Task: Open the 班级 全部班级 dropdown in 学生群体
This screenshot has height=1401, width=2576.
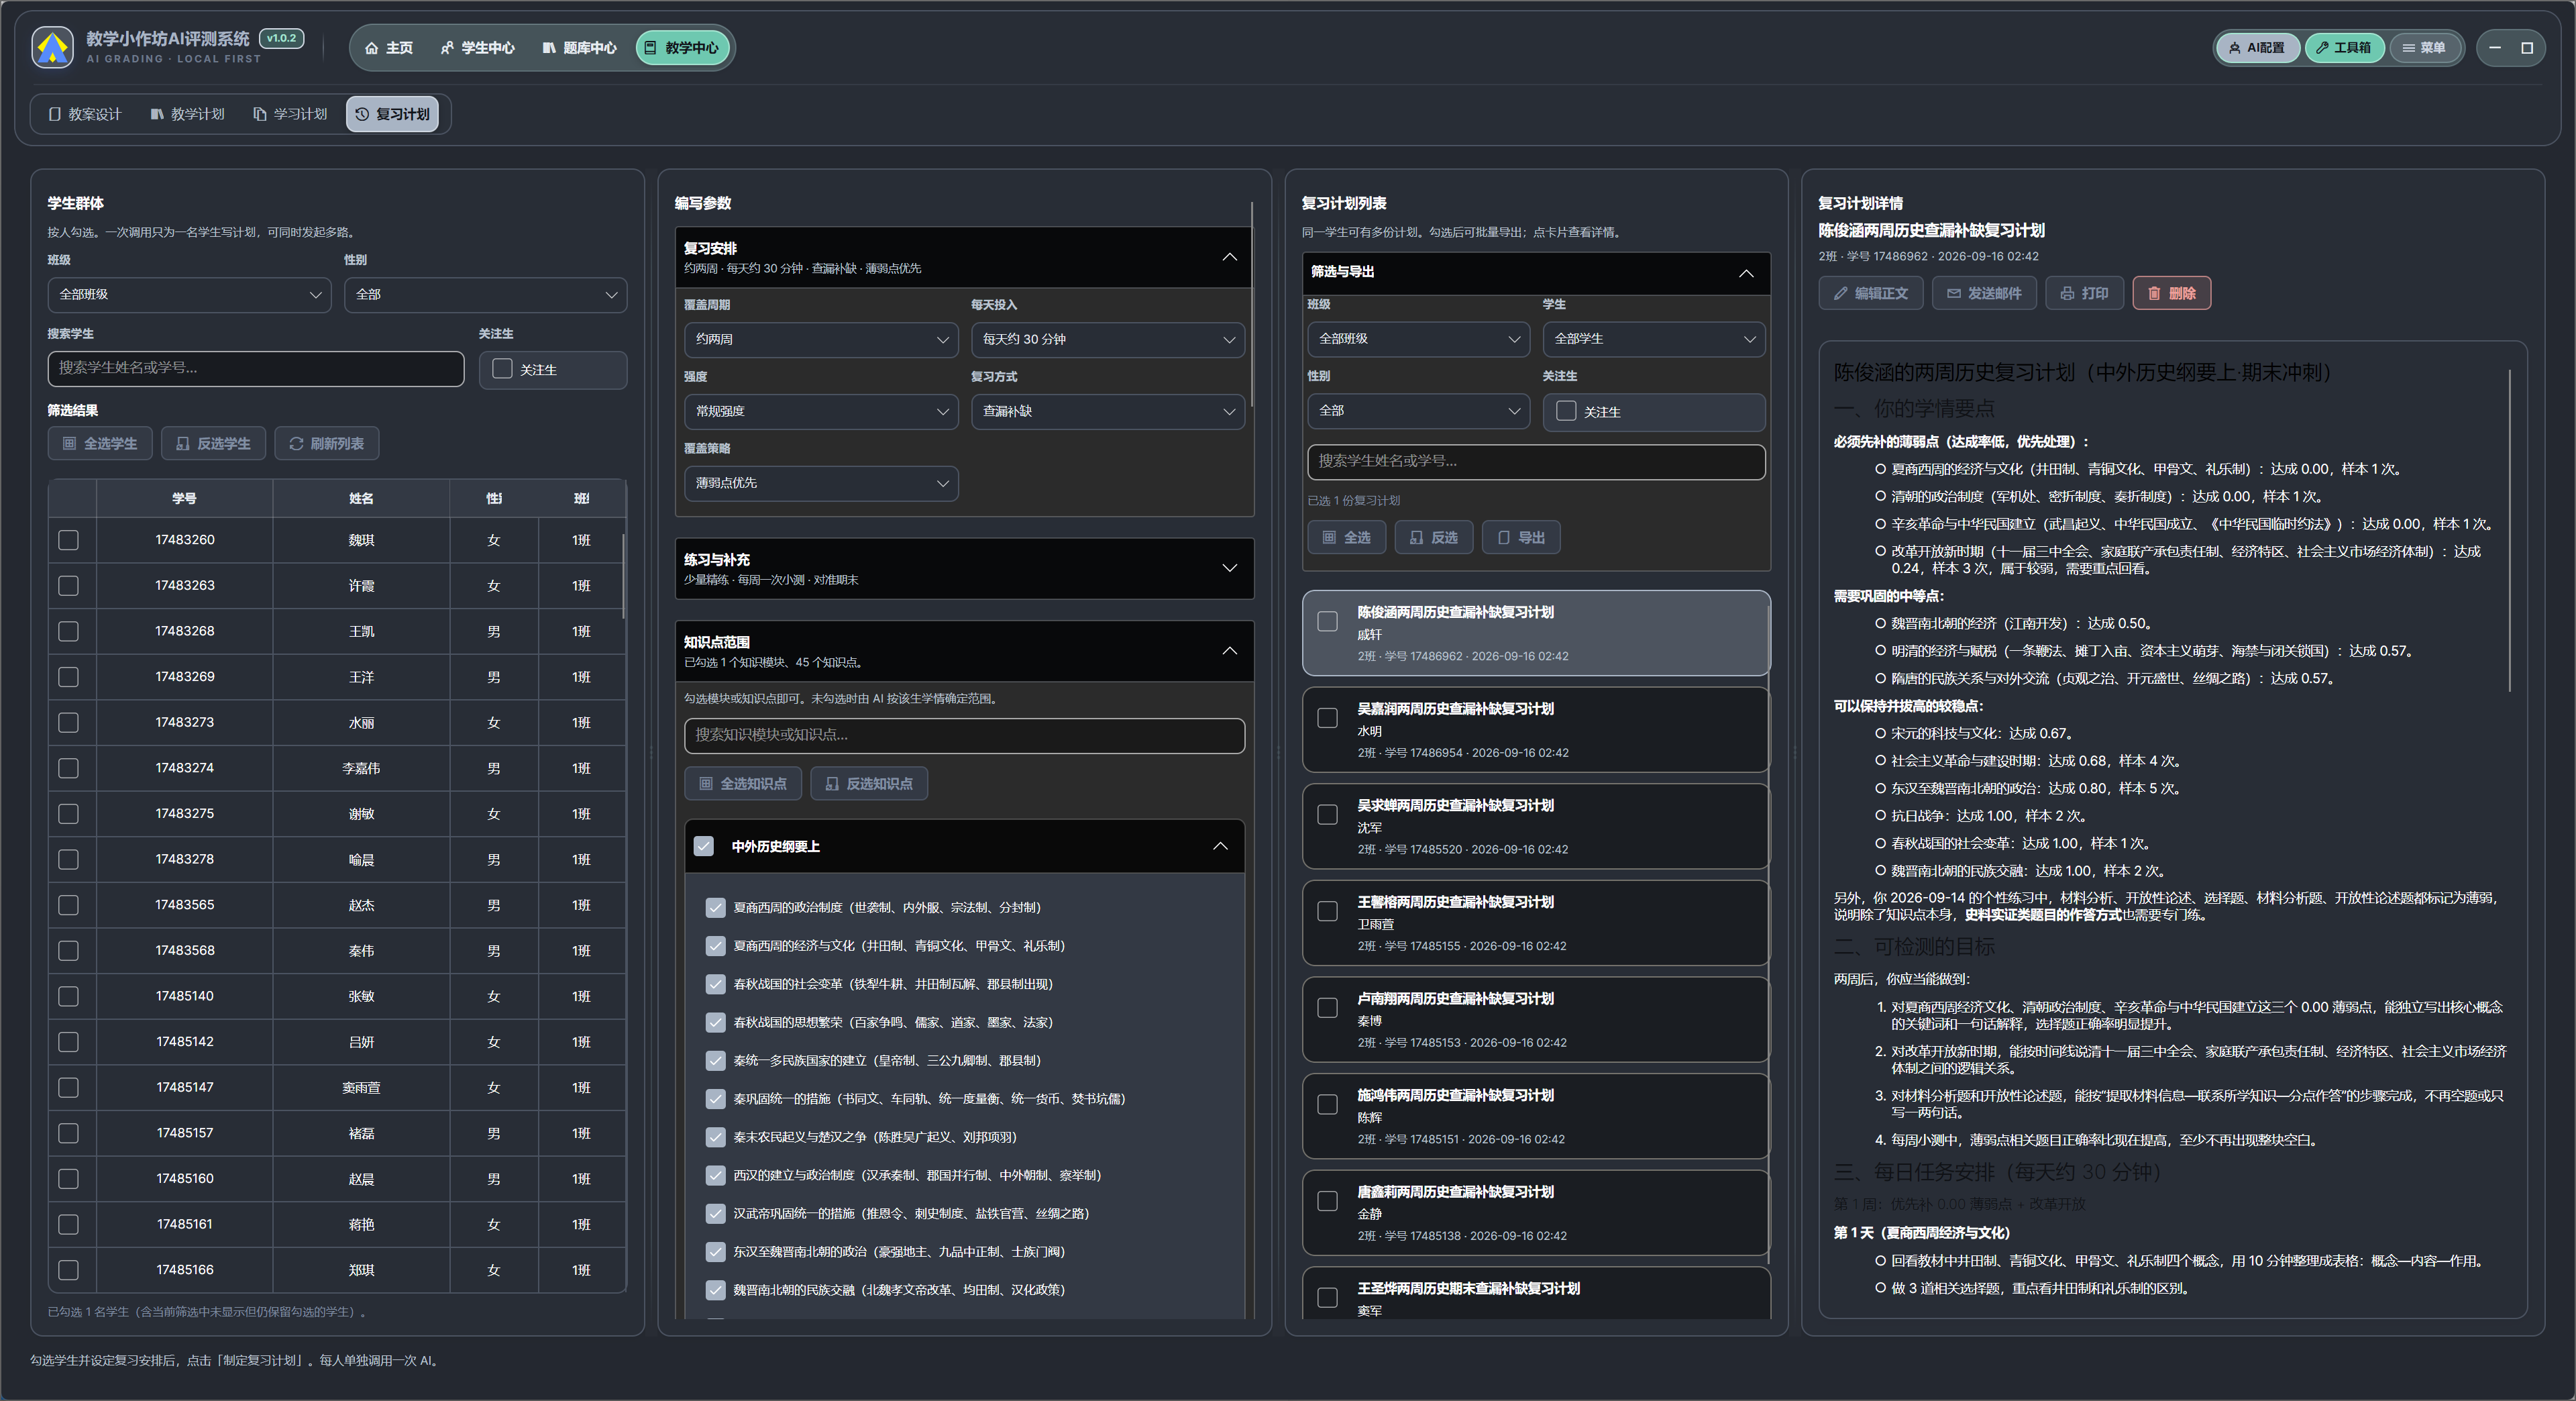Action: (x=189, y=295)
